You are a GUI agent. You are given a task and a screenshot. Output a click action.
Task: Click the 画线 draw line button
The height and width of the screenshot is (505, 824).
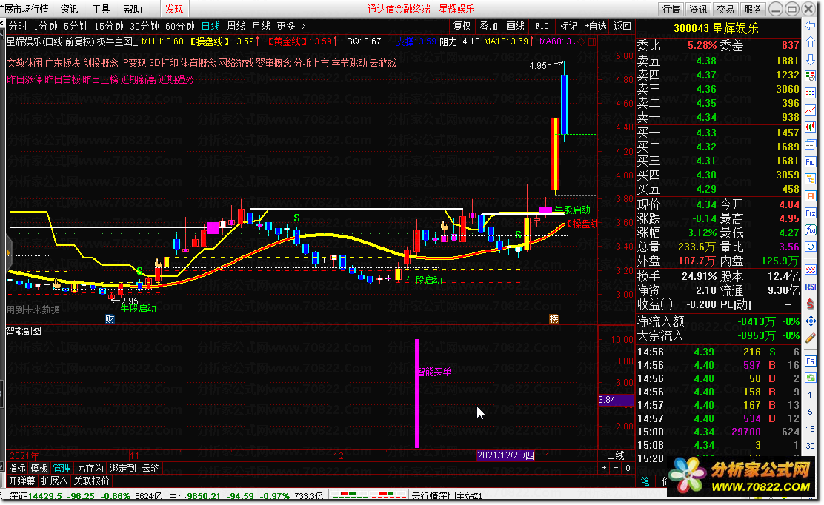coord(516,26)
